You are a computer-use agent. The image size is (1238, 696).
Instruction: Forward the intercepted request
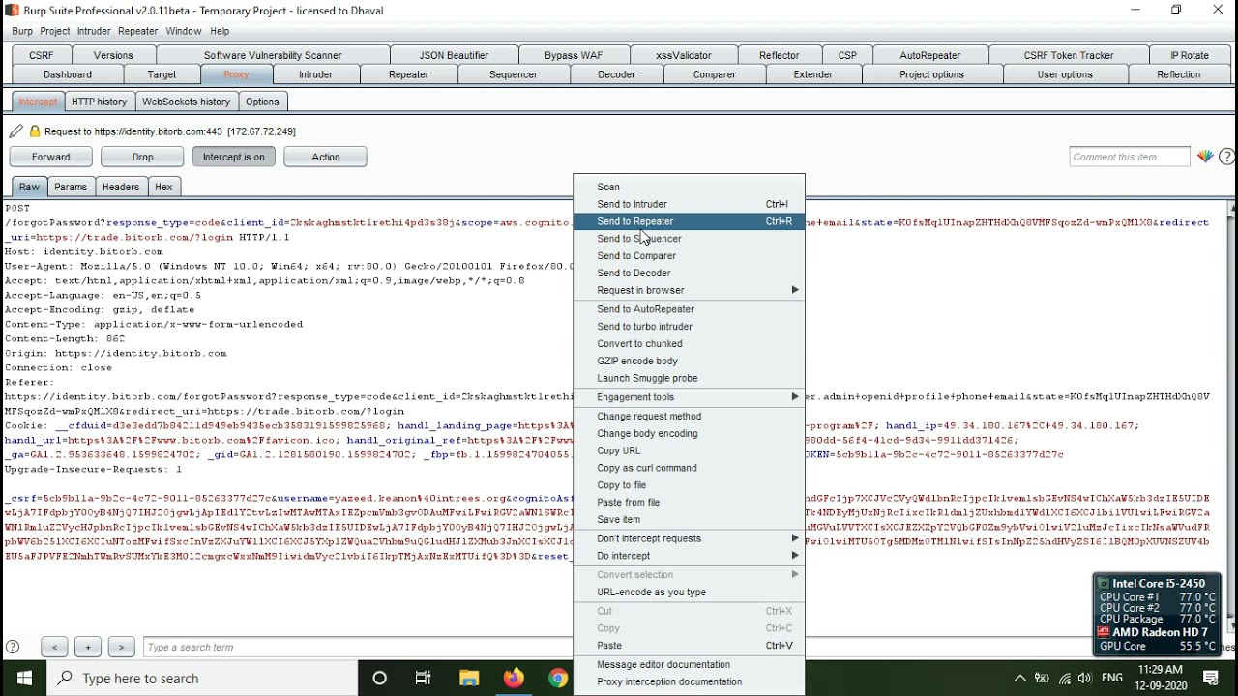click(x=51, y=157)
